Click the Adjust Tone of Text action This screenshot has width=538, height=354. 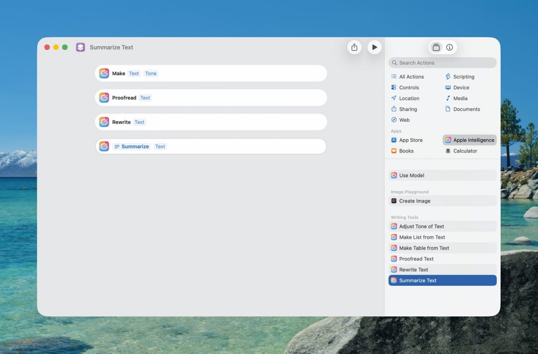pyautogui.click(x=443, y=226)
